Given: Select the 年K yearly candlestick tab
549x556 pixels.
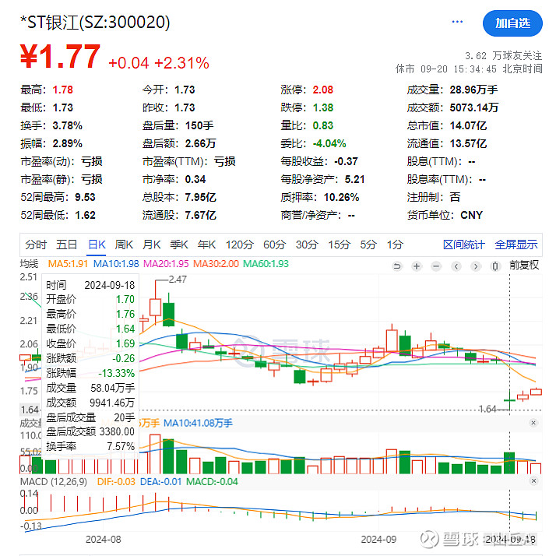Looking at the screenshot, I should click(206, 245).
